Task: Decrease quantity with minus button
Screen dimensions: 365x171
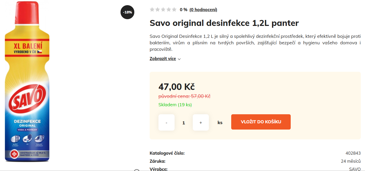Action: click(x=166, y=122)
